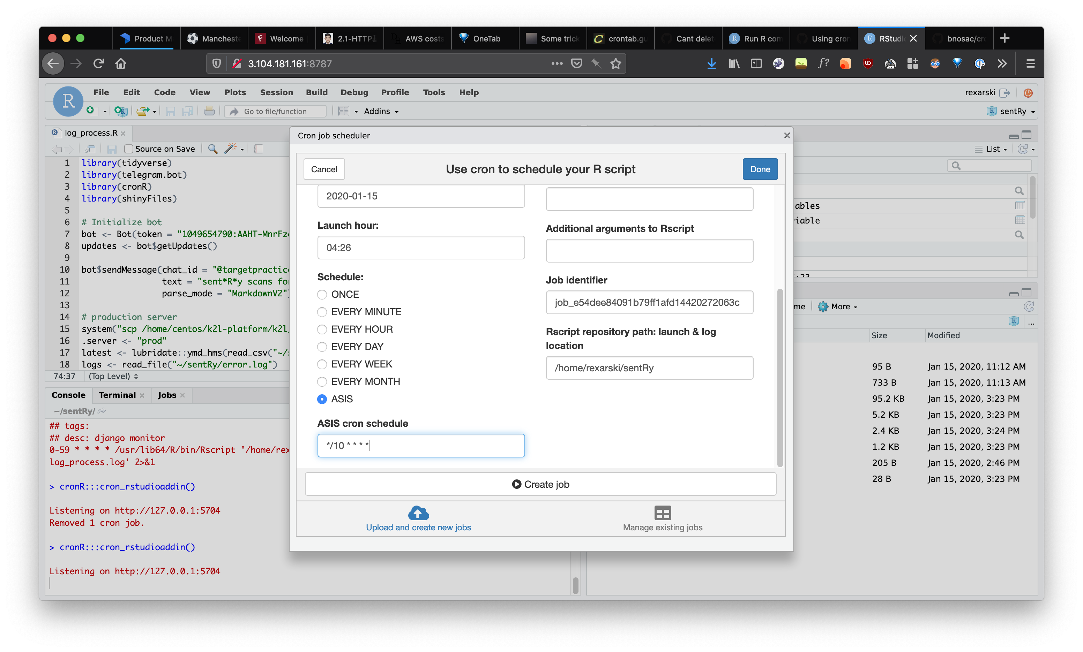Viewport: 1083px width, 652px height.
Task: Click the Create job button
Action: [540, 484]
